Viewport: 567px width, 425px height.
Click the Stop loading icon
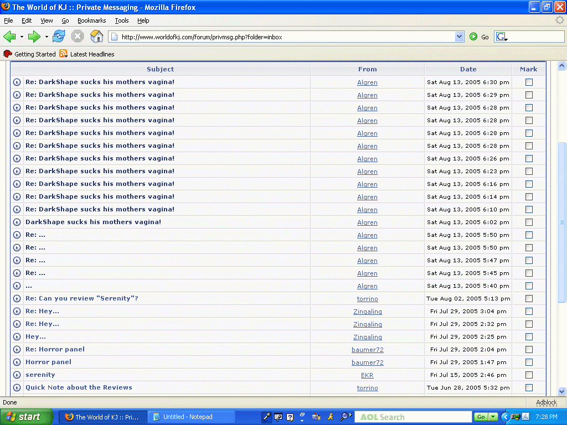pos(78,37)
